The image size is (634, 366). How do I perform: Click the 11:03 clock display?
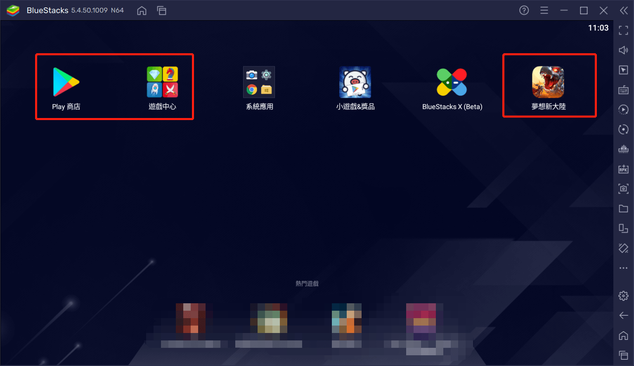598,28
